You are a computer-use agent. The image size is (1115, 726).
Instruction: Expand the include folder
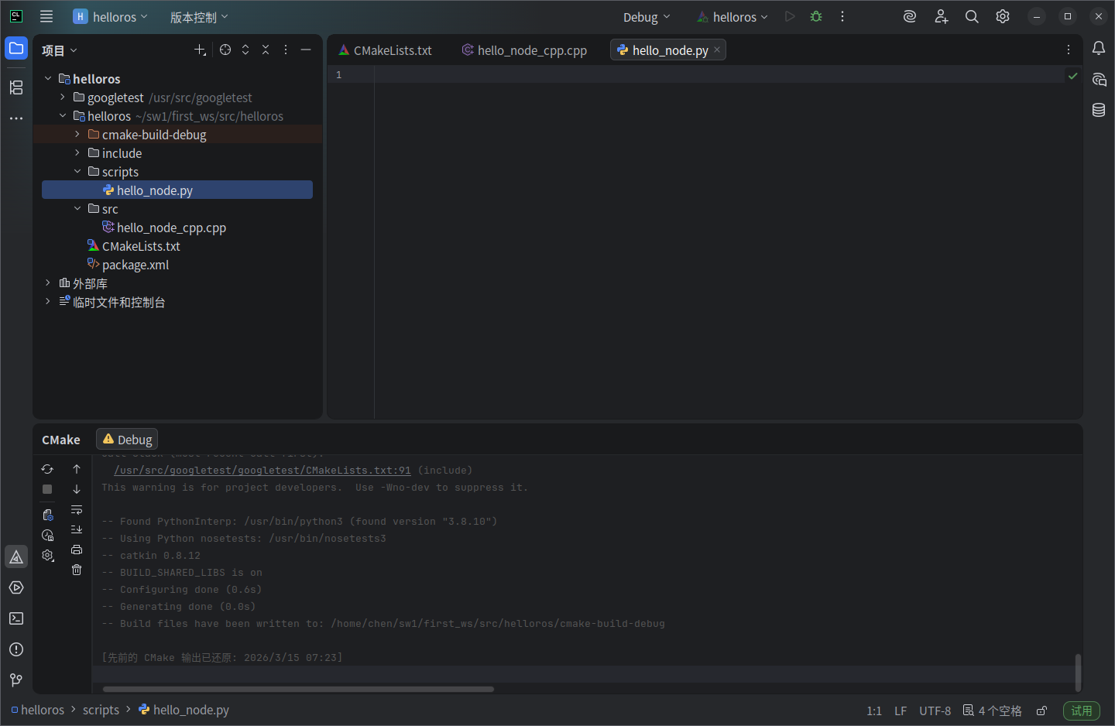(x=77, y=152)
